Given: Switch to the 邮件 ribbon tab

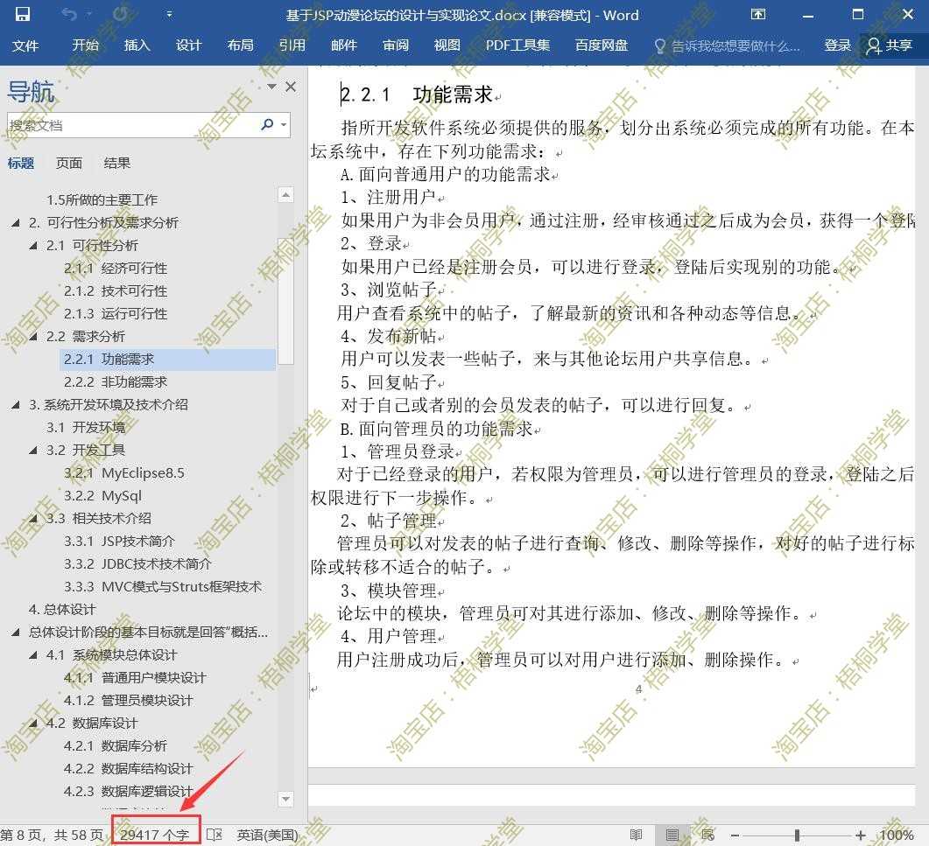Looking at the screenshot, I should point(343,45).
